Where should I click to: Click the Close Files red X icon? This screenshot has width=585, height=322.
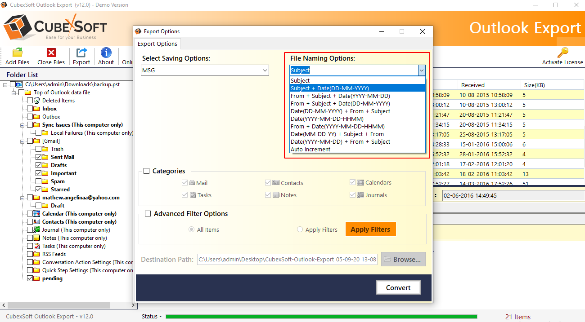(51, 53)
